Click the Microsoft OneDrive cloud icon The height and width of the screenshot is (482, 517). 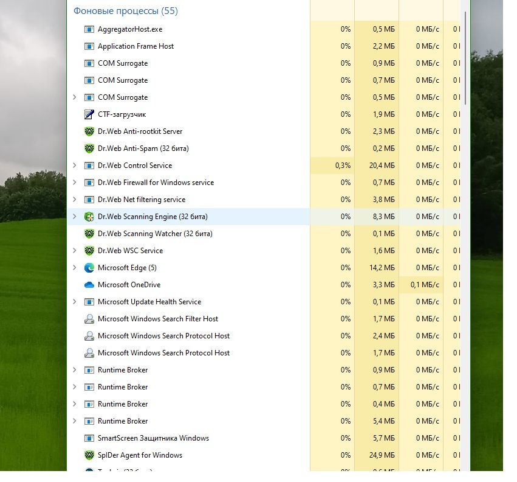click(89, 285)
